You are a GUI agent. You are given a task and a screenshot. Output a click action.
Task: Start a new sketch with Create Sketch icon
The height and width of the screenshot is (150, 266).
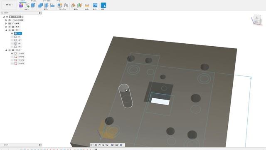pyautogui.click(x=27, y=5)
